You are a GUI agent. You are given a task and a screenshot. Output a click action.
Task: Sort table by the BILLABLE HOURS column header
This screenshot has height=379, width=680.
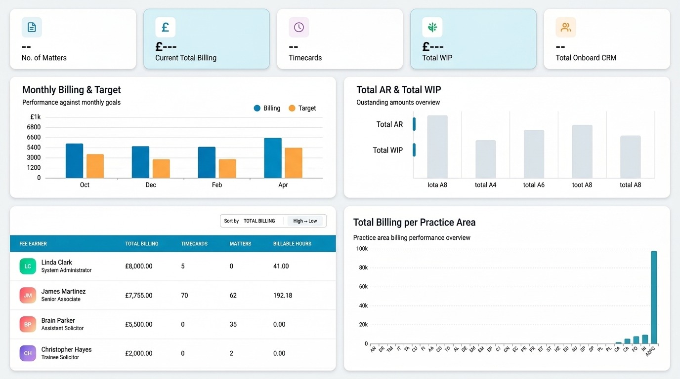pos(292,244)
